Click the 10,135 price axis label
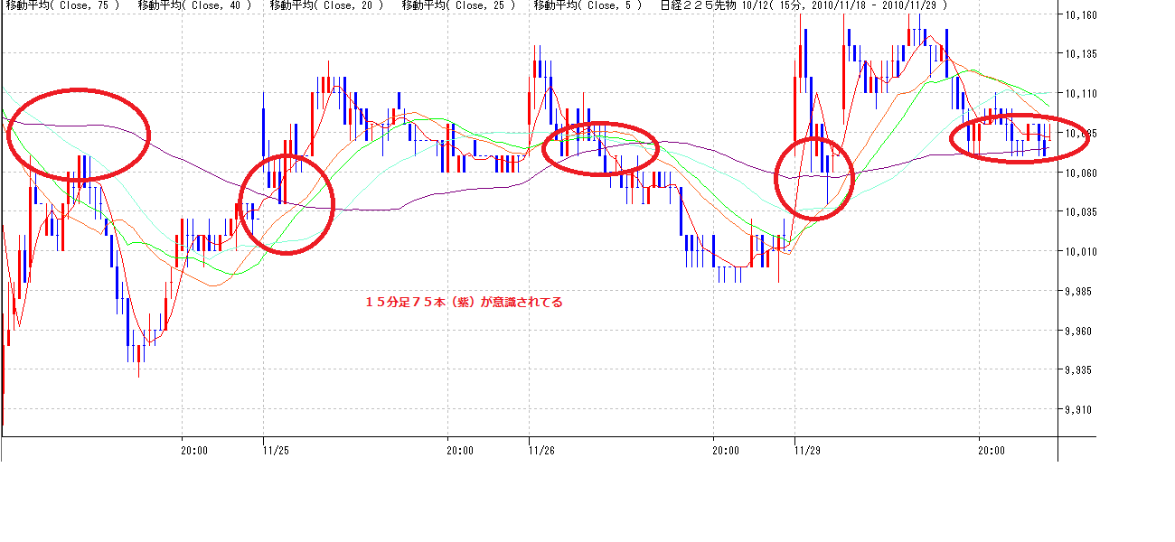The width and height of the screenshot is (1175, 542). tap(1081, 54)
